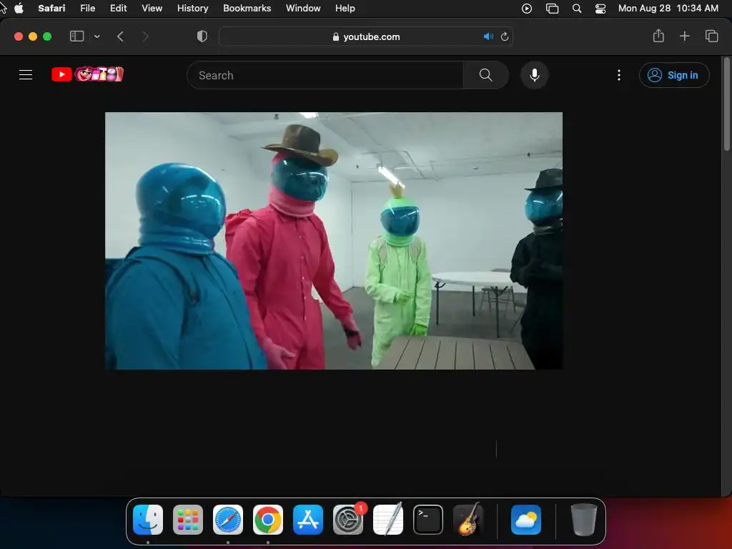732x549 pixels.
Task: Open TextEdit from the Dock
Action: 388,520
